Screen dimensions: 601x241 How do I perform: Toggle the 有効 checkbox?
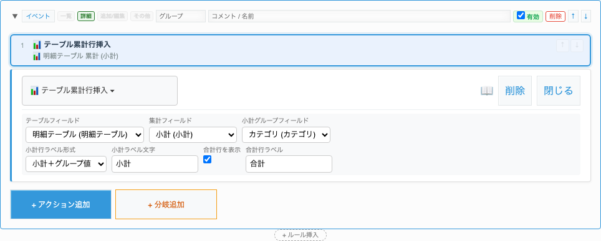coord(521,16)
